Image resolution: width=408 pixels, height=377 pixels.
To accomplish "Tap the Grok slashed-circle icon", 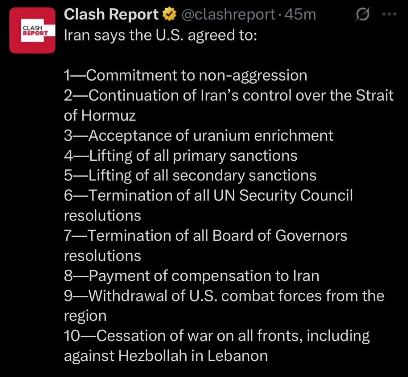I will tap(363, 15).
